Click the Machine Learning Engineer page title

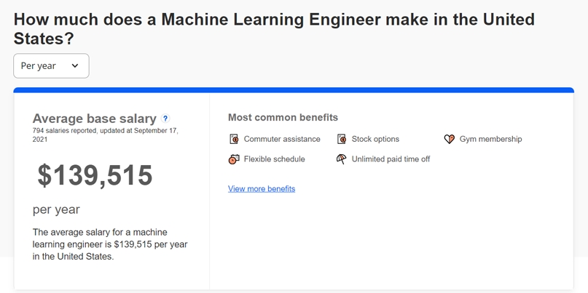coord(274,28)
